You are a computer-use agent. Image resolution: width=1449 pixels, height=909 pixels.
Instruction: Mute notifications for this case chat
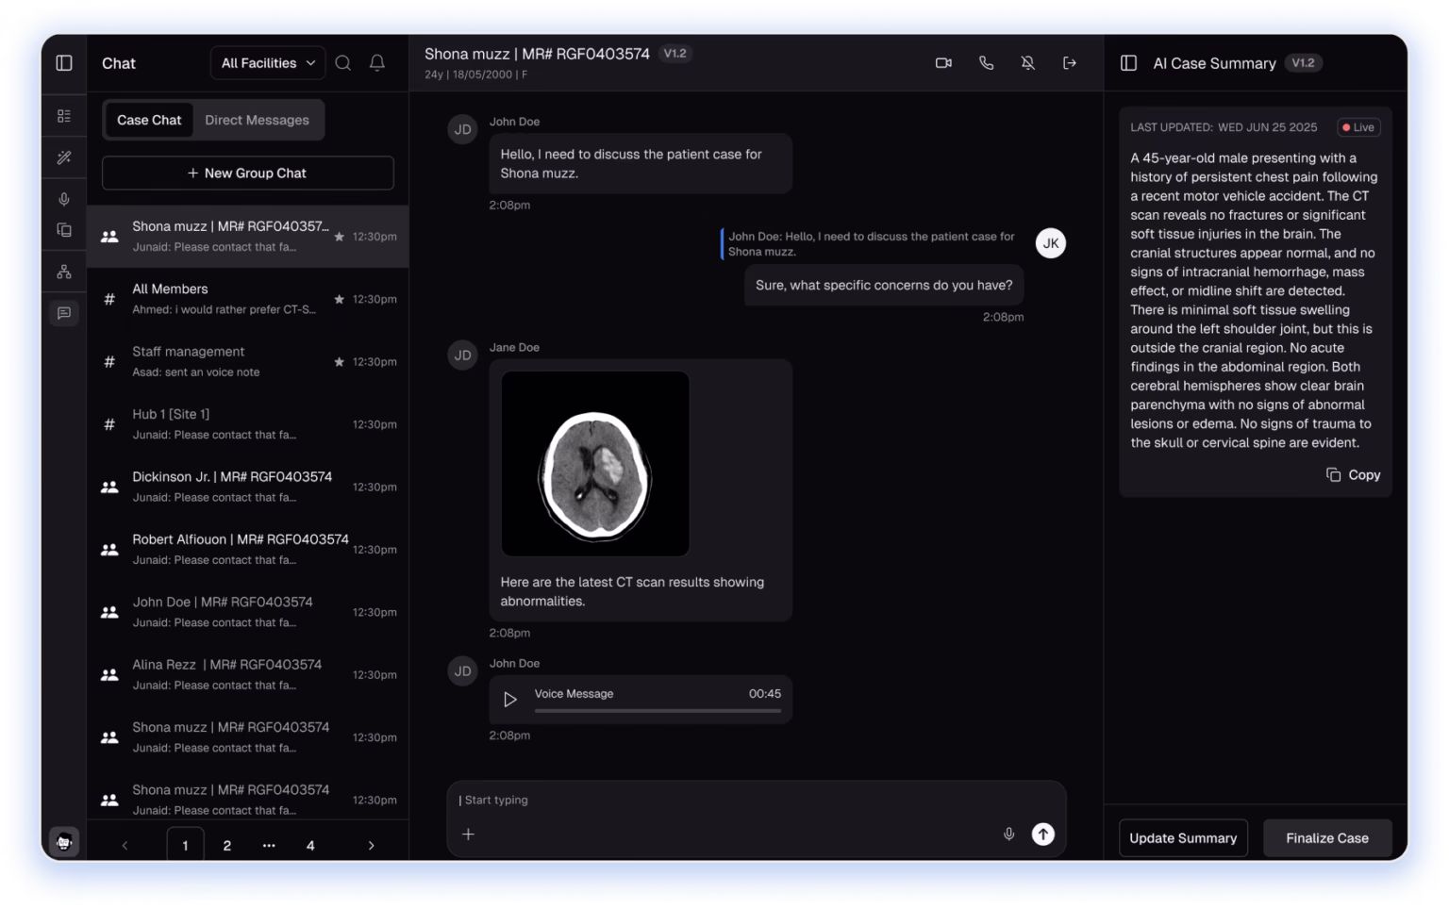coord(1027,63)
